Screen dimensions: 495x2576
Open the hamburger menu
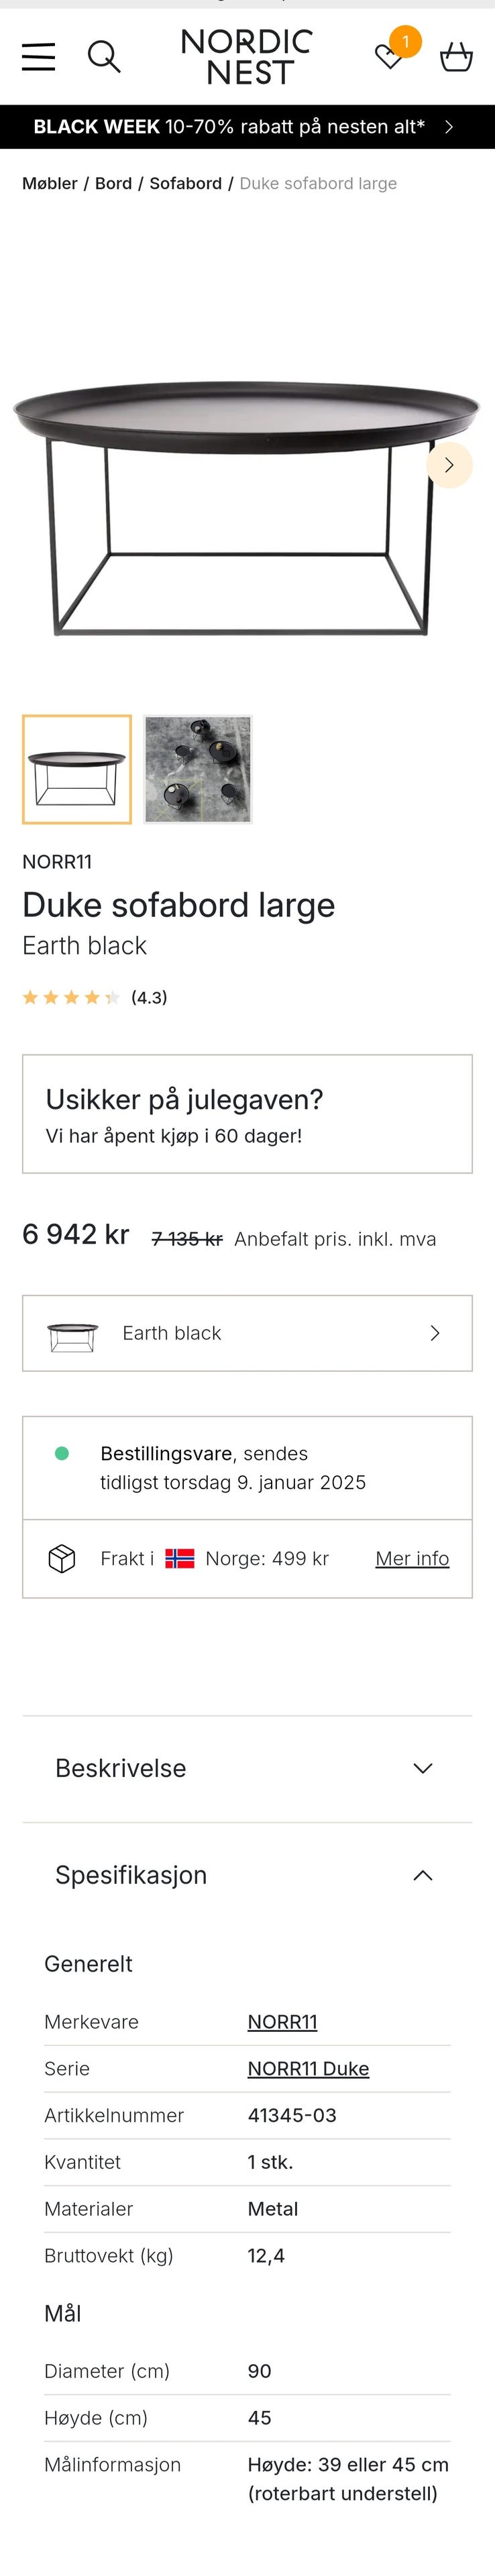coord(38,57)
